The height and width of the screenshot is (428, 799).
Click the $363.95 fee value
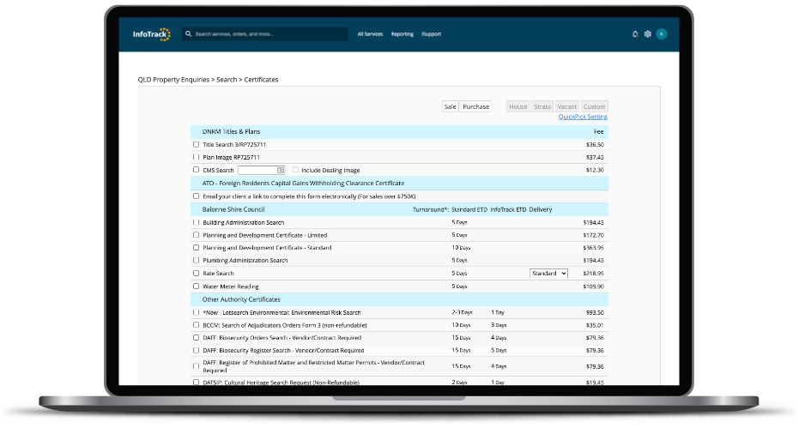593,248
